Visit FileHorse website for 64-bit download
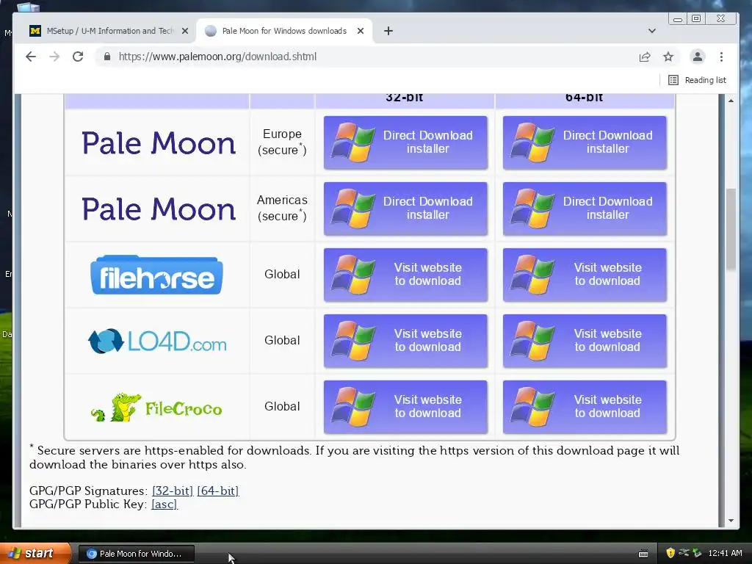 [x=585, y=275]
